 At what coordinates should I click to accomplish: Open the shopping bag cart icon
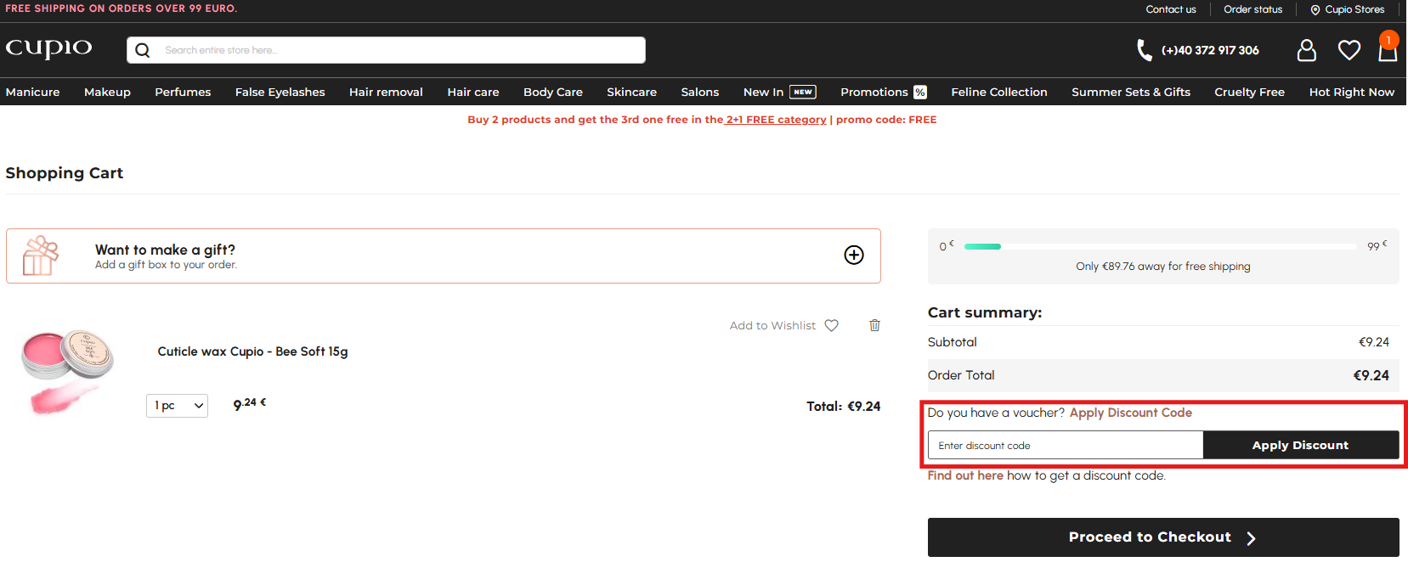click(1387, 51)
